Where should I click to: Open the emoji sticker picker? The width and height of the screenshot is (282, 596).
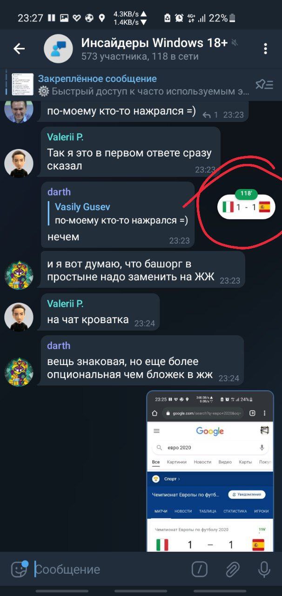[x=19, y=569]
